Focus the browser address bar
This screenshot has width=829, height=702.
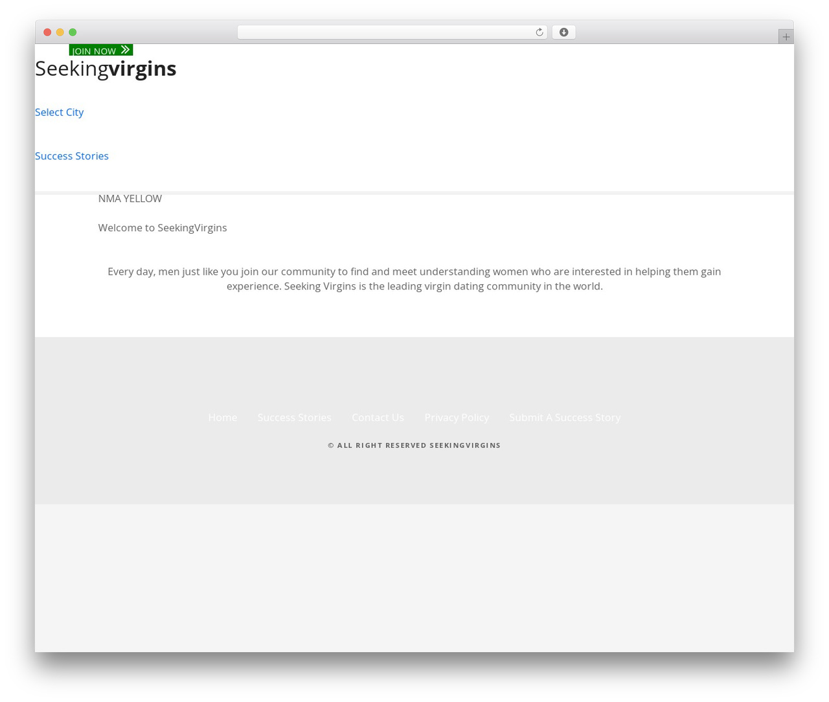(392, 32)
